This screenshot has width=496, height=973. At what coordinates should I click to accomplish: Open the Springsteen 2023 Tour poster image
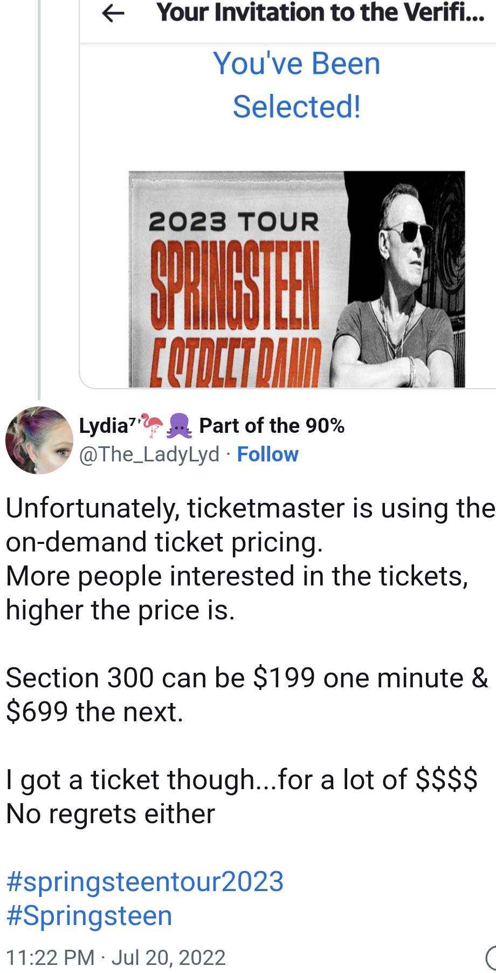pyautogui.click(x=297, y=279)
